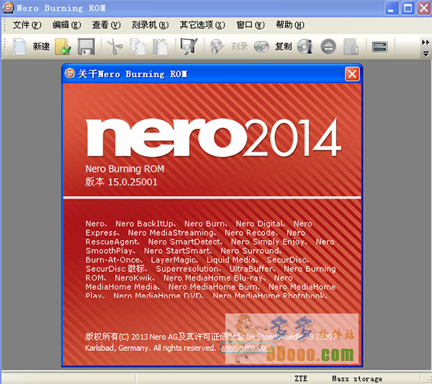Open a compilation with the folder icon
The image size is (432, 384).
tap(63, 46)
